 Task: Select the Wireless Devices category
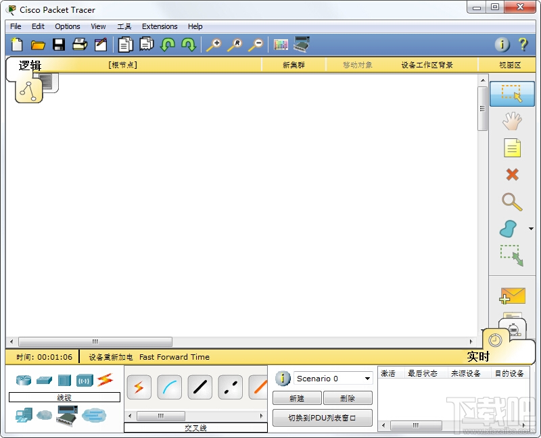click(85, 381)
